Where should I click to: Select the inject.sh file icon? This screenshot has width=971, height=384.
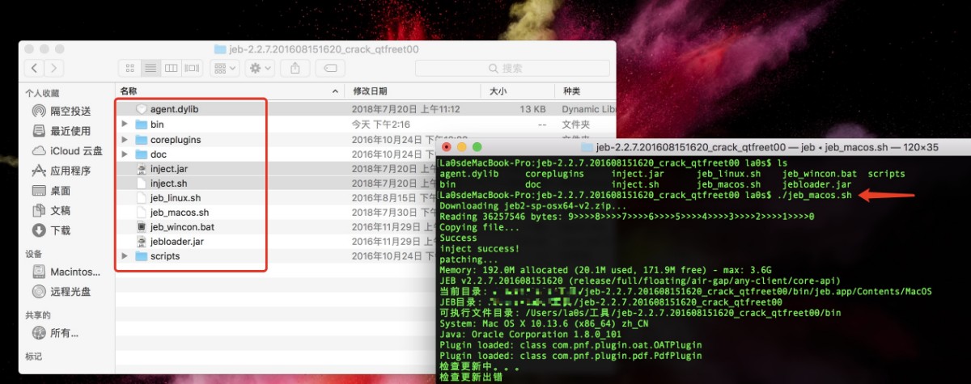[141, 184]
